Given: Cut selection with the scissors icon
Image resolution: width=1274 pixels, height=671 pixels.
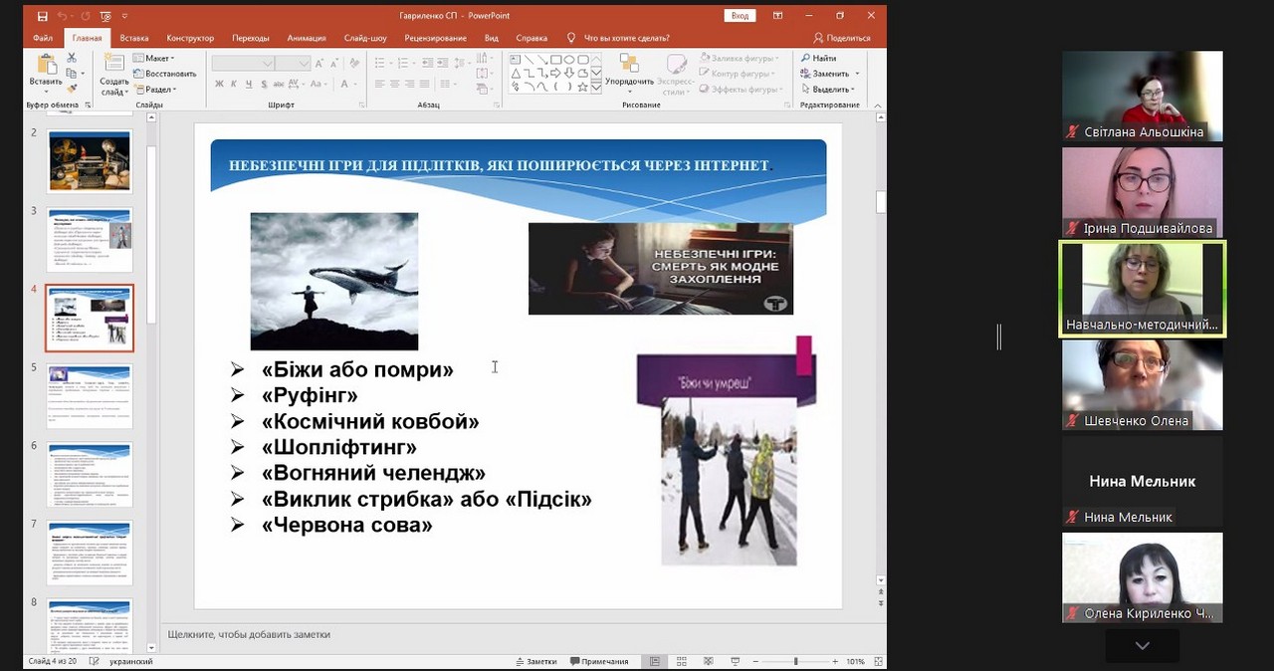Looking at the screenshot, I should (72, 59).
